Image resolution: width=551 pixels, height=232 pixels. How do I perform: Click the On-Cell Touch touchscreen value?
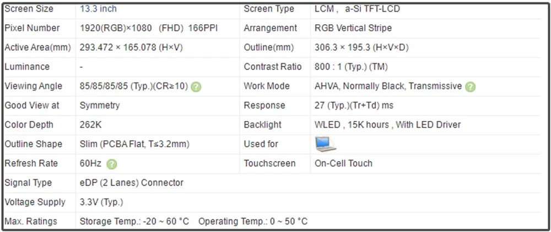pos(343,163)
